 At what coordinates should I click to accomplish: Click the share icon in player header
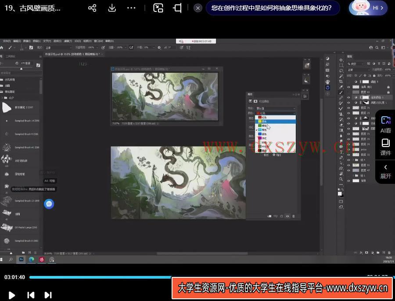point(92,8)
